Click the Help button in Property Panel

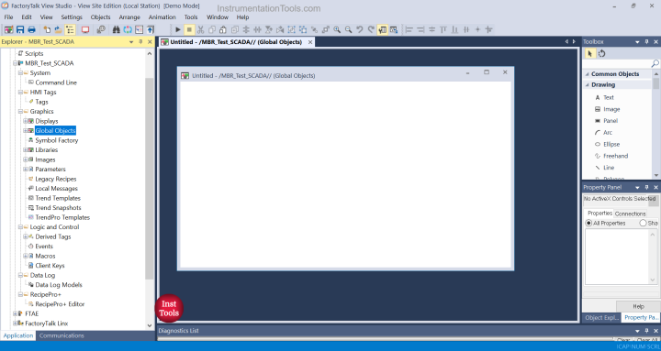[x=638, y=306]
